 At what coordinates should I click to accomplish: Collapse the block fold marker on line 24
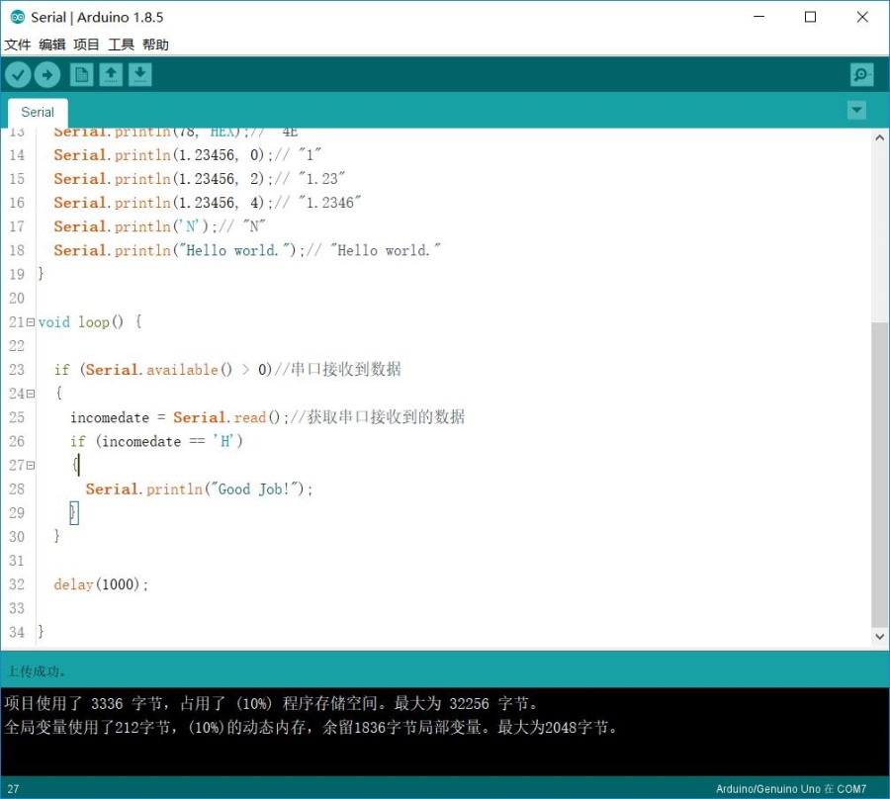(30, 394)
